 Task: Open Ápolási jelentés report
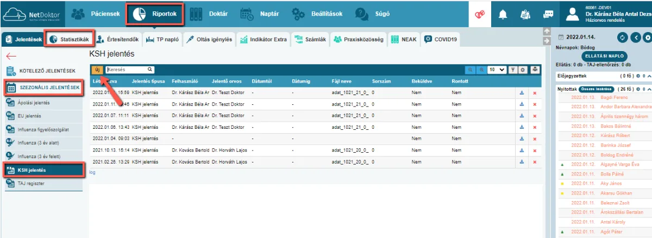coord(43,102)
